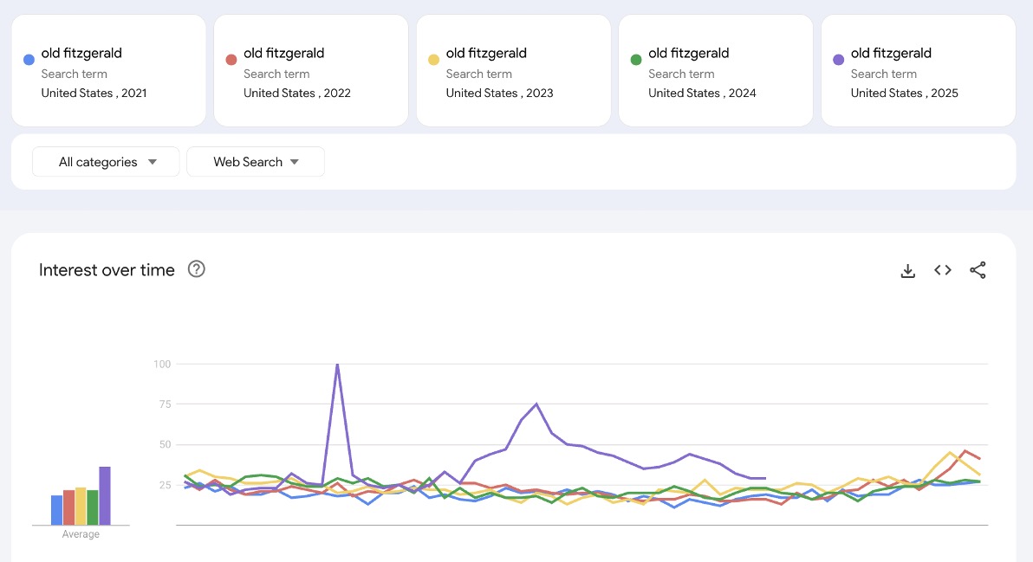This screenshot has width=1033, height=562.
Task: Click the Interest over time heading
Action: pos(107,270)
